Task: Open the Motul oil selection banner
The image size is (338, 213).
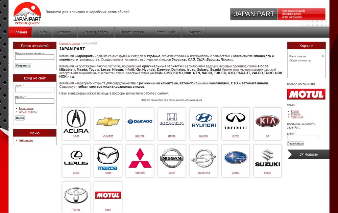Action: (x=306, y=94)
